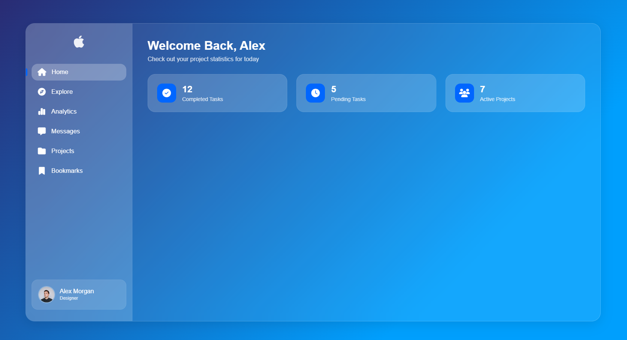This screenshot has height=340, width=627.
Task: Open the Messages speech bubble icon
Action: pyautogui.click(x=42, y=131)
